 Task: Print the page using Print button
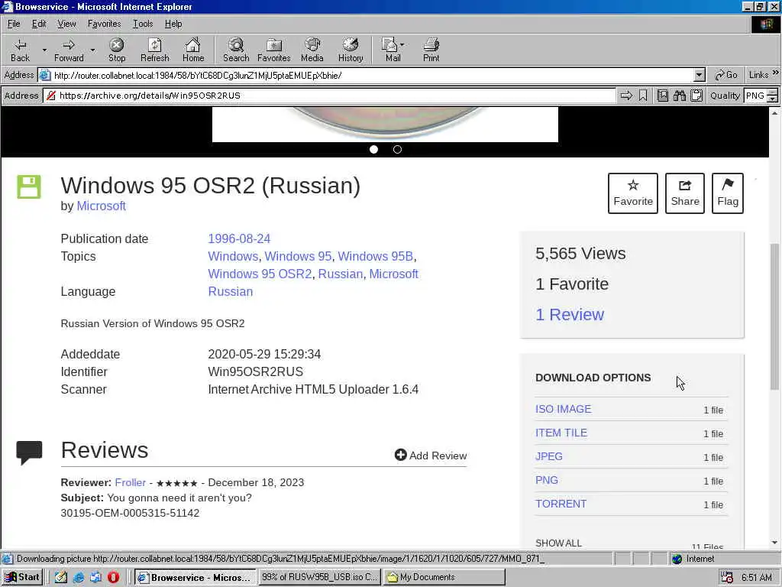tap(431, 50)
